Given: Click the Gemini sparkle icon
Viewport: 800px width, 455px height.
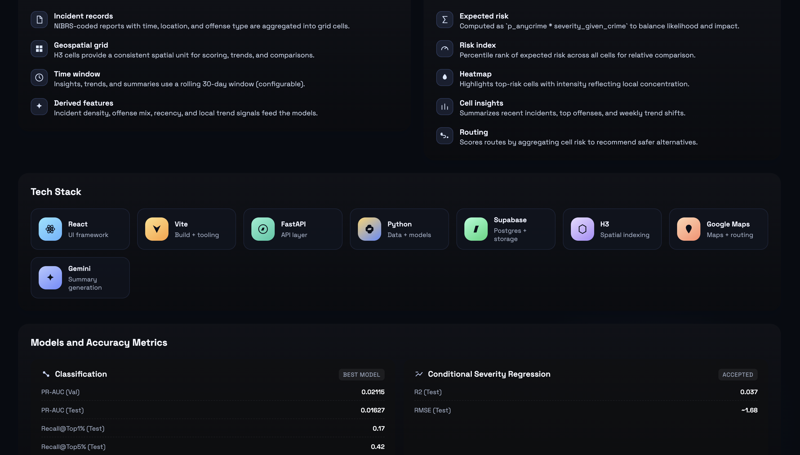Looking at the screenshot, I should click(50, 277).
